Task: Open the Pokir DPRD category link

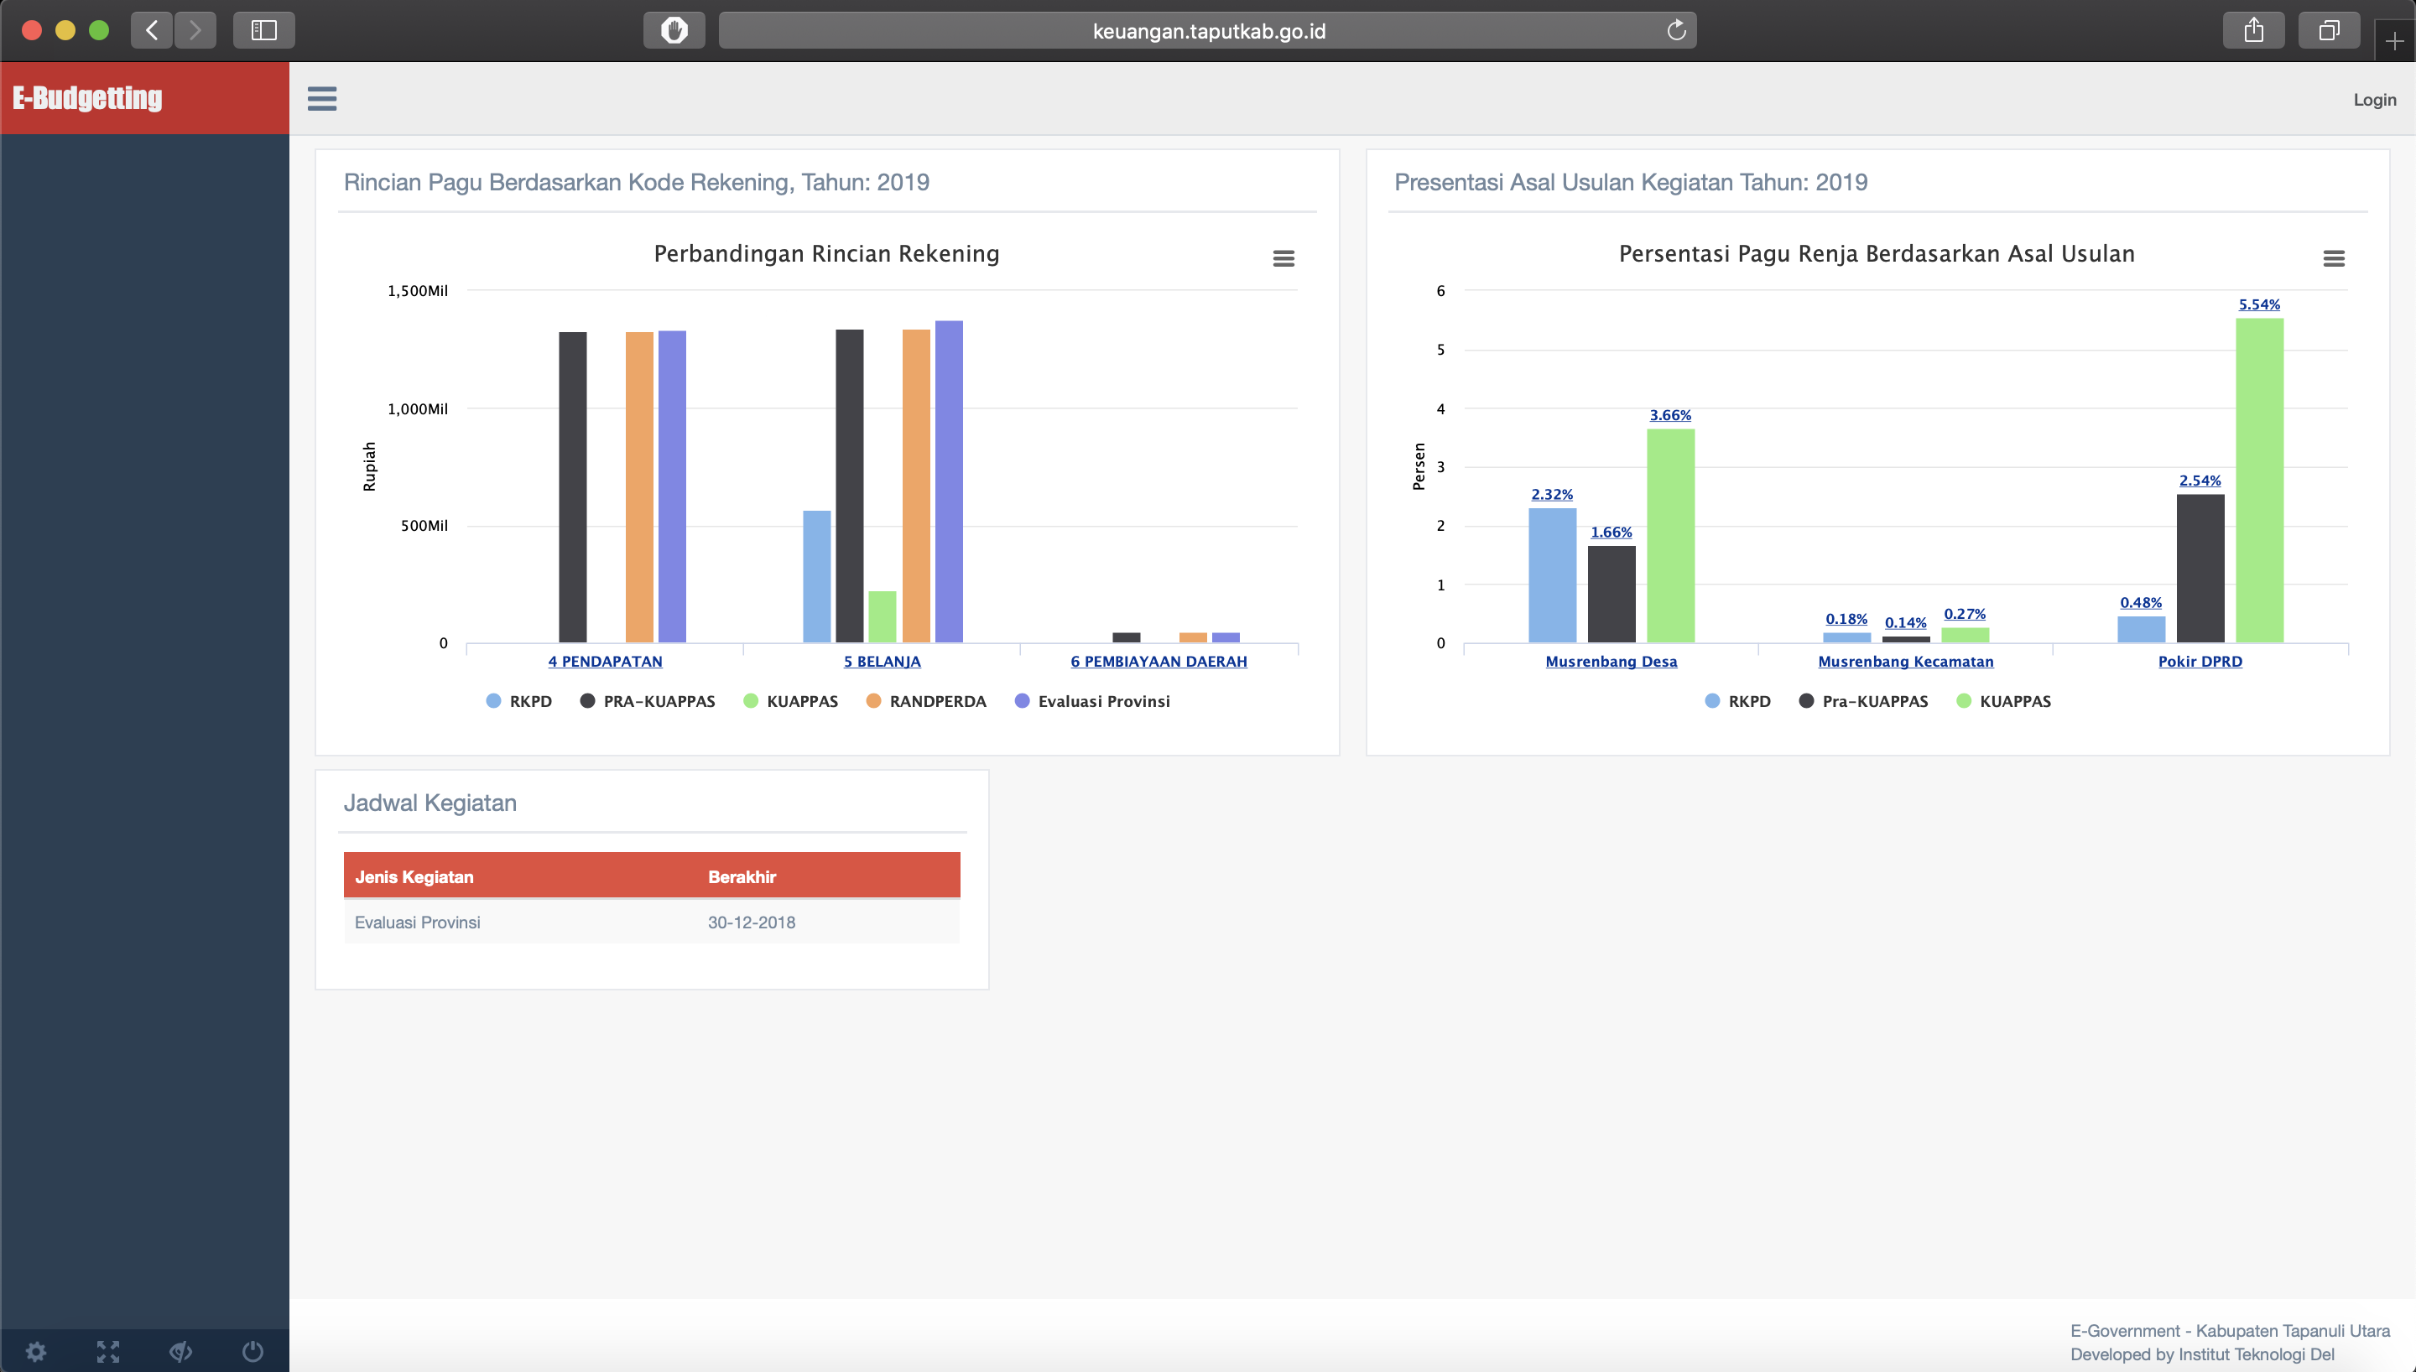Action: 2200,662
